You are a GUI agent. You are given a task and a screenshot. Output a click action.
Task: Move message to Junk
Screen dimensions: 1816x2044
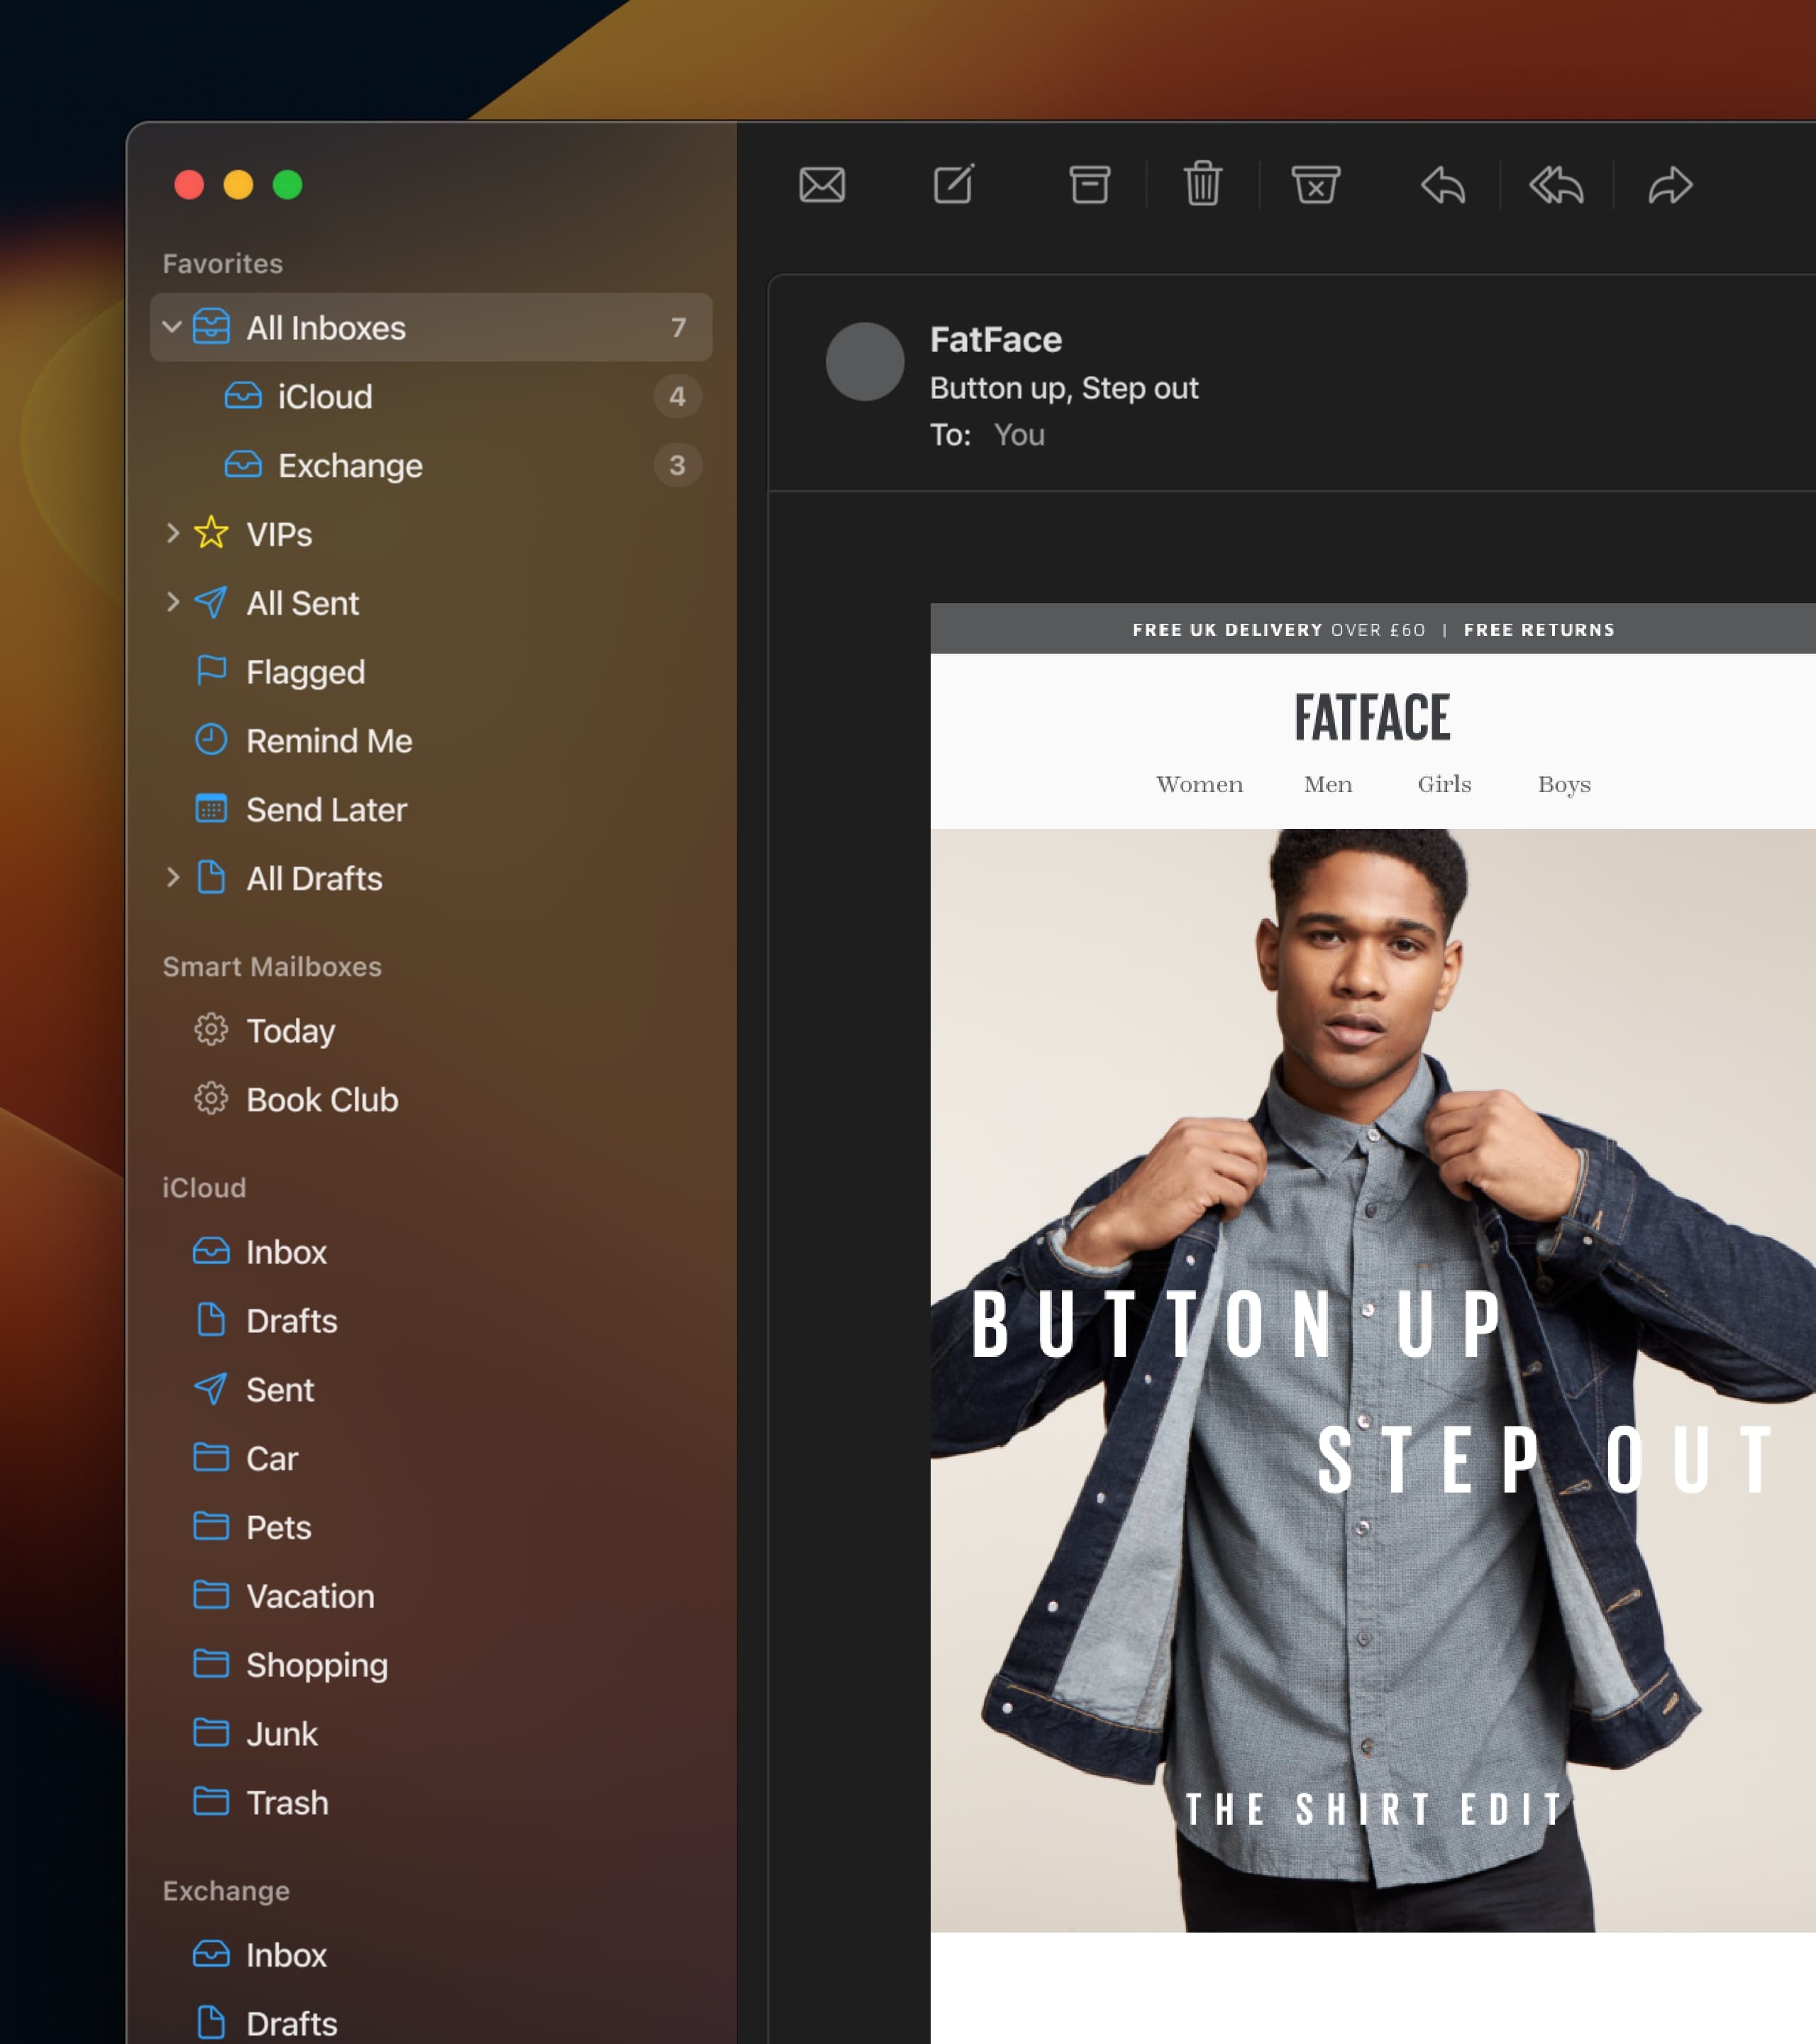(1315, 185)
